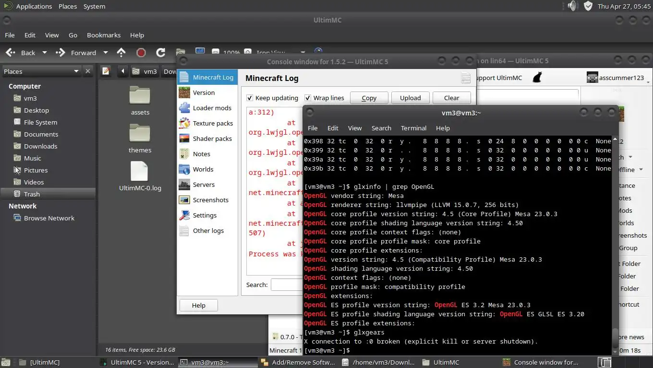Open Trash in the Places sidebar
The width and height of the screenshot is (653, 368).
(32, 194)
